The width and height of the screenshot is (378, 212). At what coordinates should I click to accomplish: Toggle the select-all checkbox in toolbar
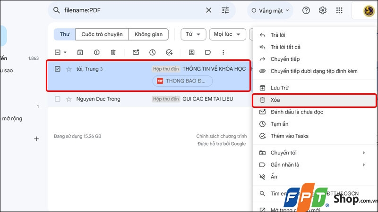57,52
